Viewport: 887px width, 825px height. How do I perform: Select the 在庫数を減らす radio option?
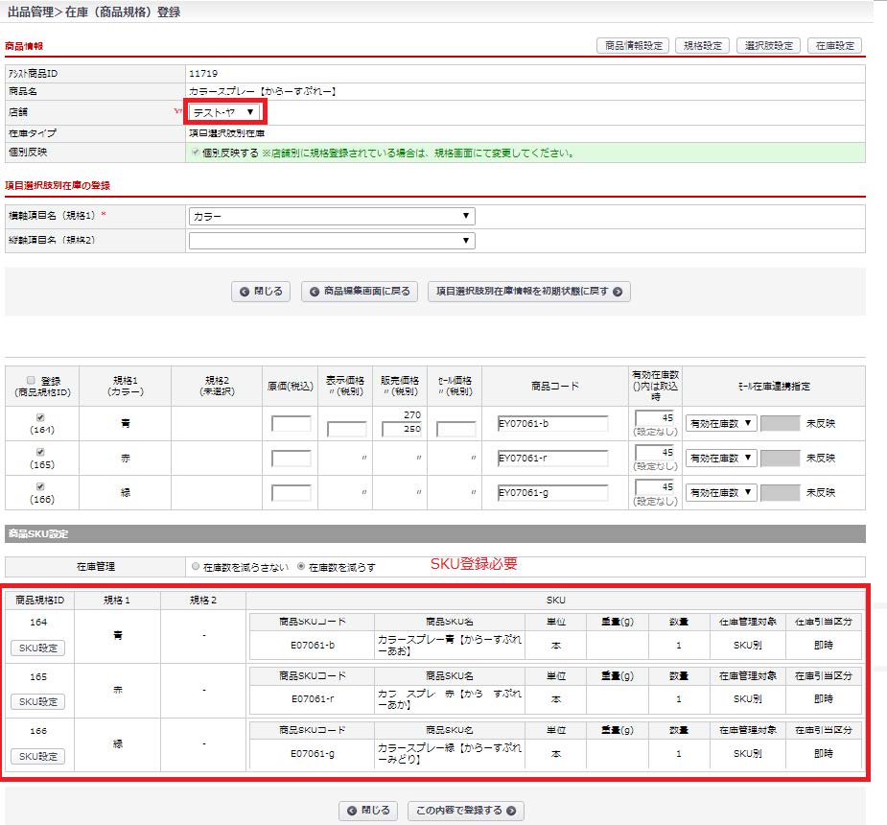(x=301, y=567)
